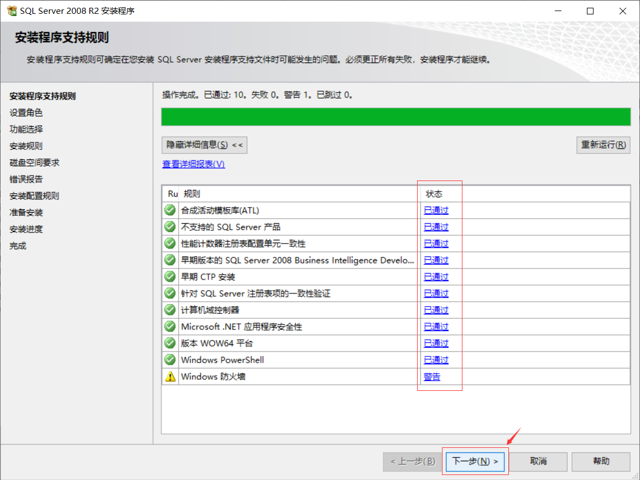The image size is (640, 480).
Task: Select 安装程序支持规则 in the left step list
Action: pos(43,96)
